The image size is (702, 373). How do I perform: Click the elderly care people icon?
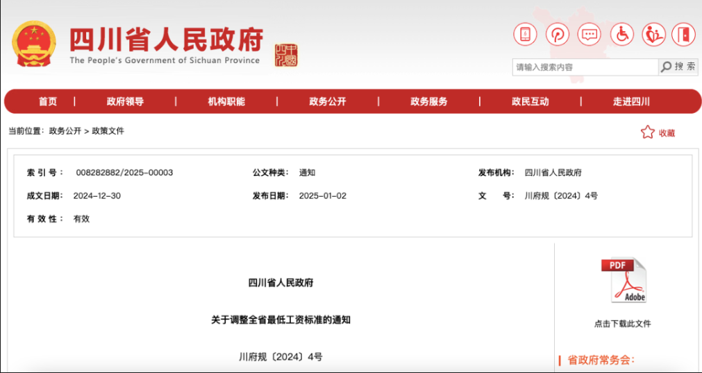coord(653,34)
